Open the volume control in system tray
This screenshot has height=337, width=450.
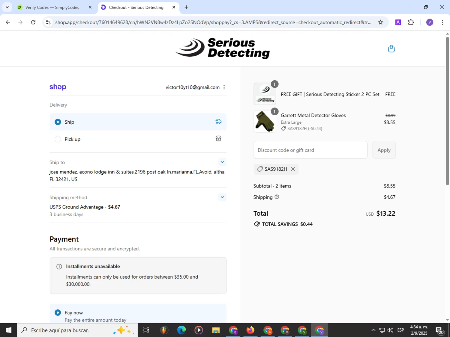tap(390, 330)
